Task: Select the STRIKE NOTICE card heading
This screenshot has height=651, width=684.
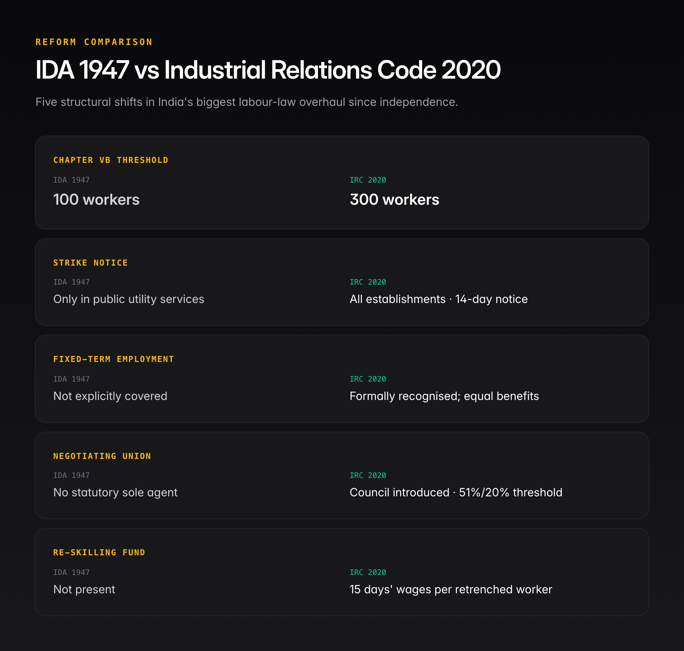Action: pyautogui.click(x=91, y=263)
